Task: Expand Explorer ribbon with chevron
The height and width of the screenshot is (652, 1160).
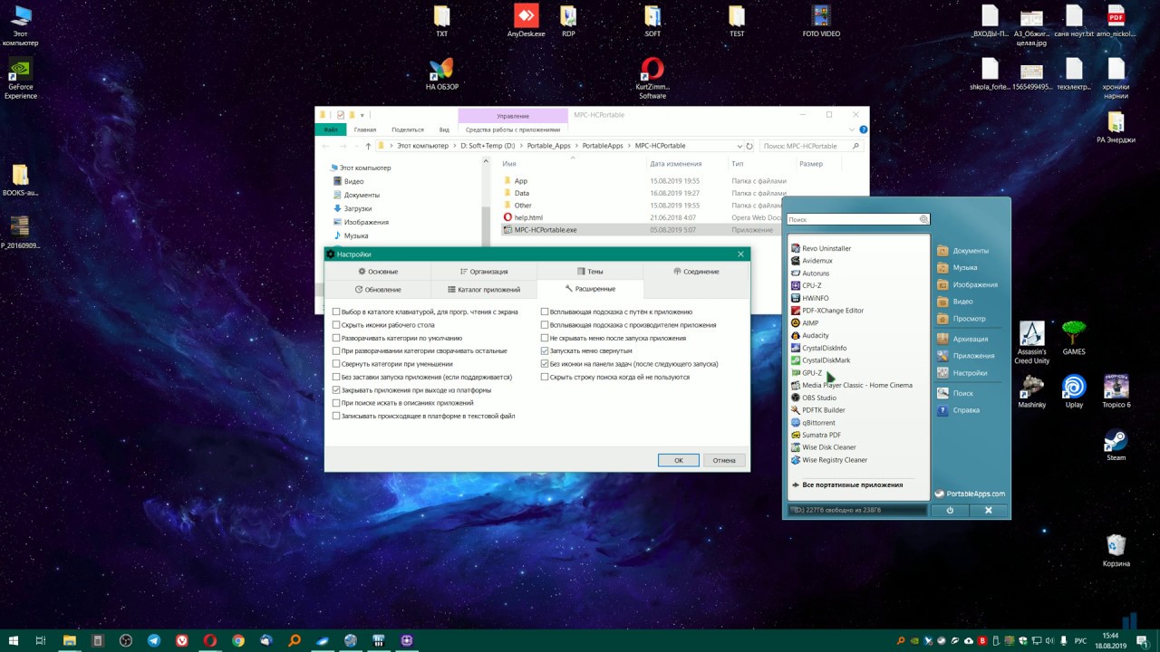Action: click(x=850, y=129)
